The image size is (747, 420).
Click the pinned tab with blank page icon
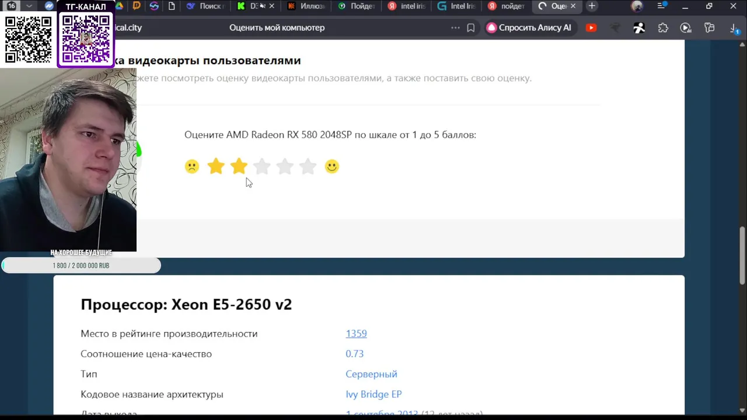(172, 6)
